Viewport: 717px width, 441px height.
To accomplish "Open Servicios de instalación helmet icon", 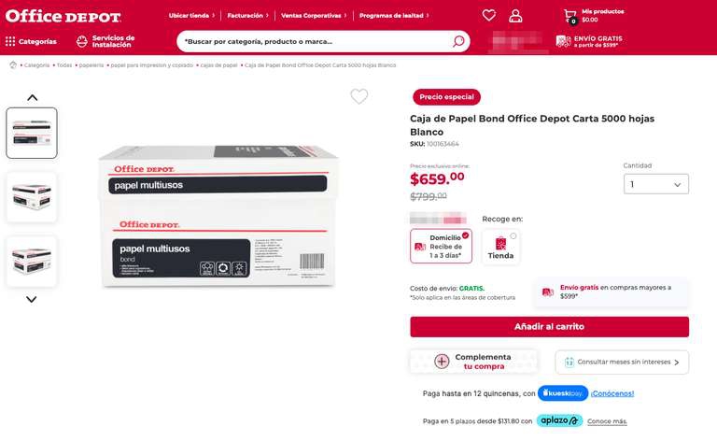I will [82, 42].
